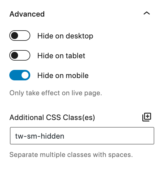This screenshot has width=163, height=173.
Task: Click "Separate multiple classes with spaces" hint
Action: [x=71, y=155]
